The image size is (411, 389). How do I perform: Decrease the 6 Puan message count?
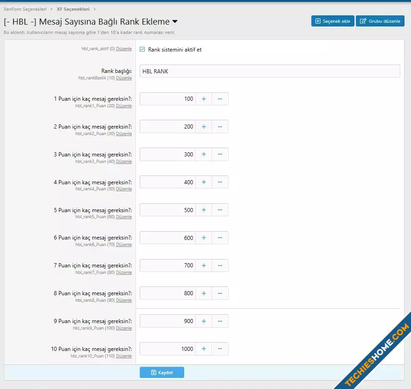[220, 238]
